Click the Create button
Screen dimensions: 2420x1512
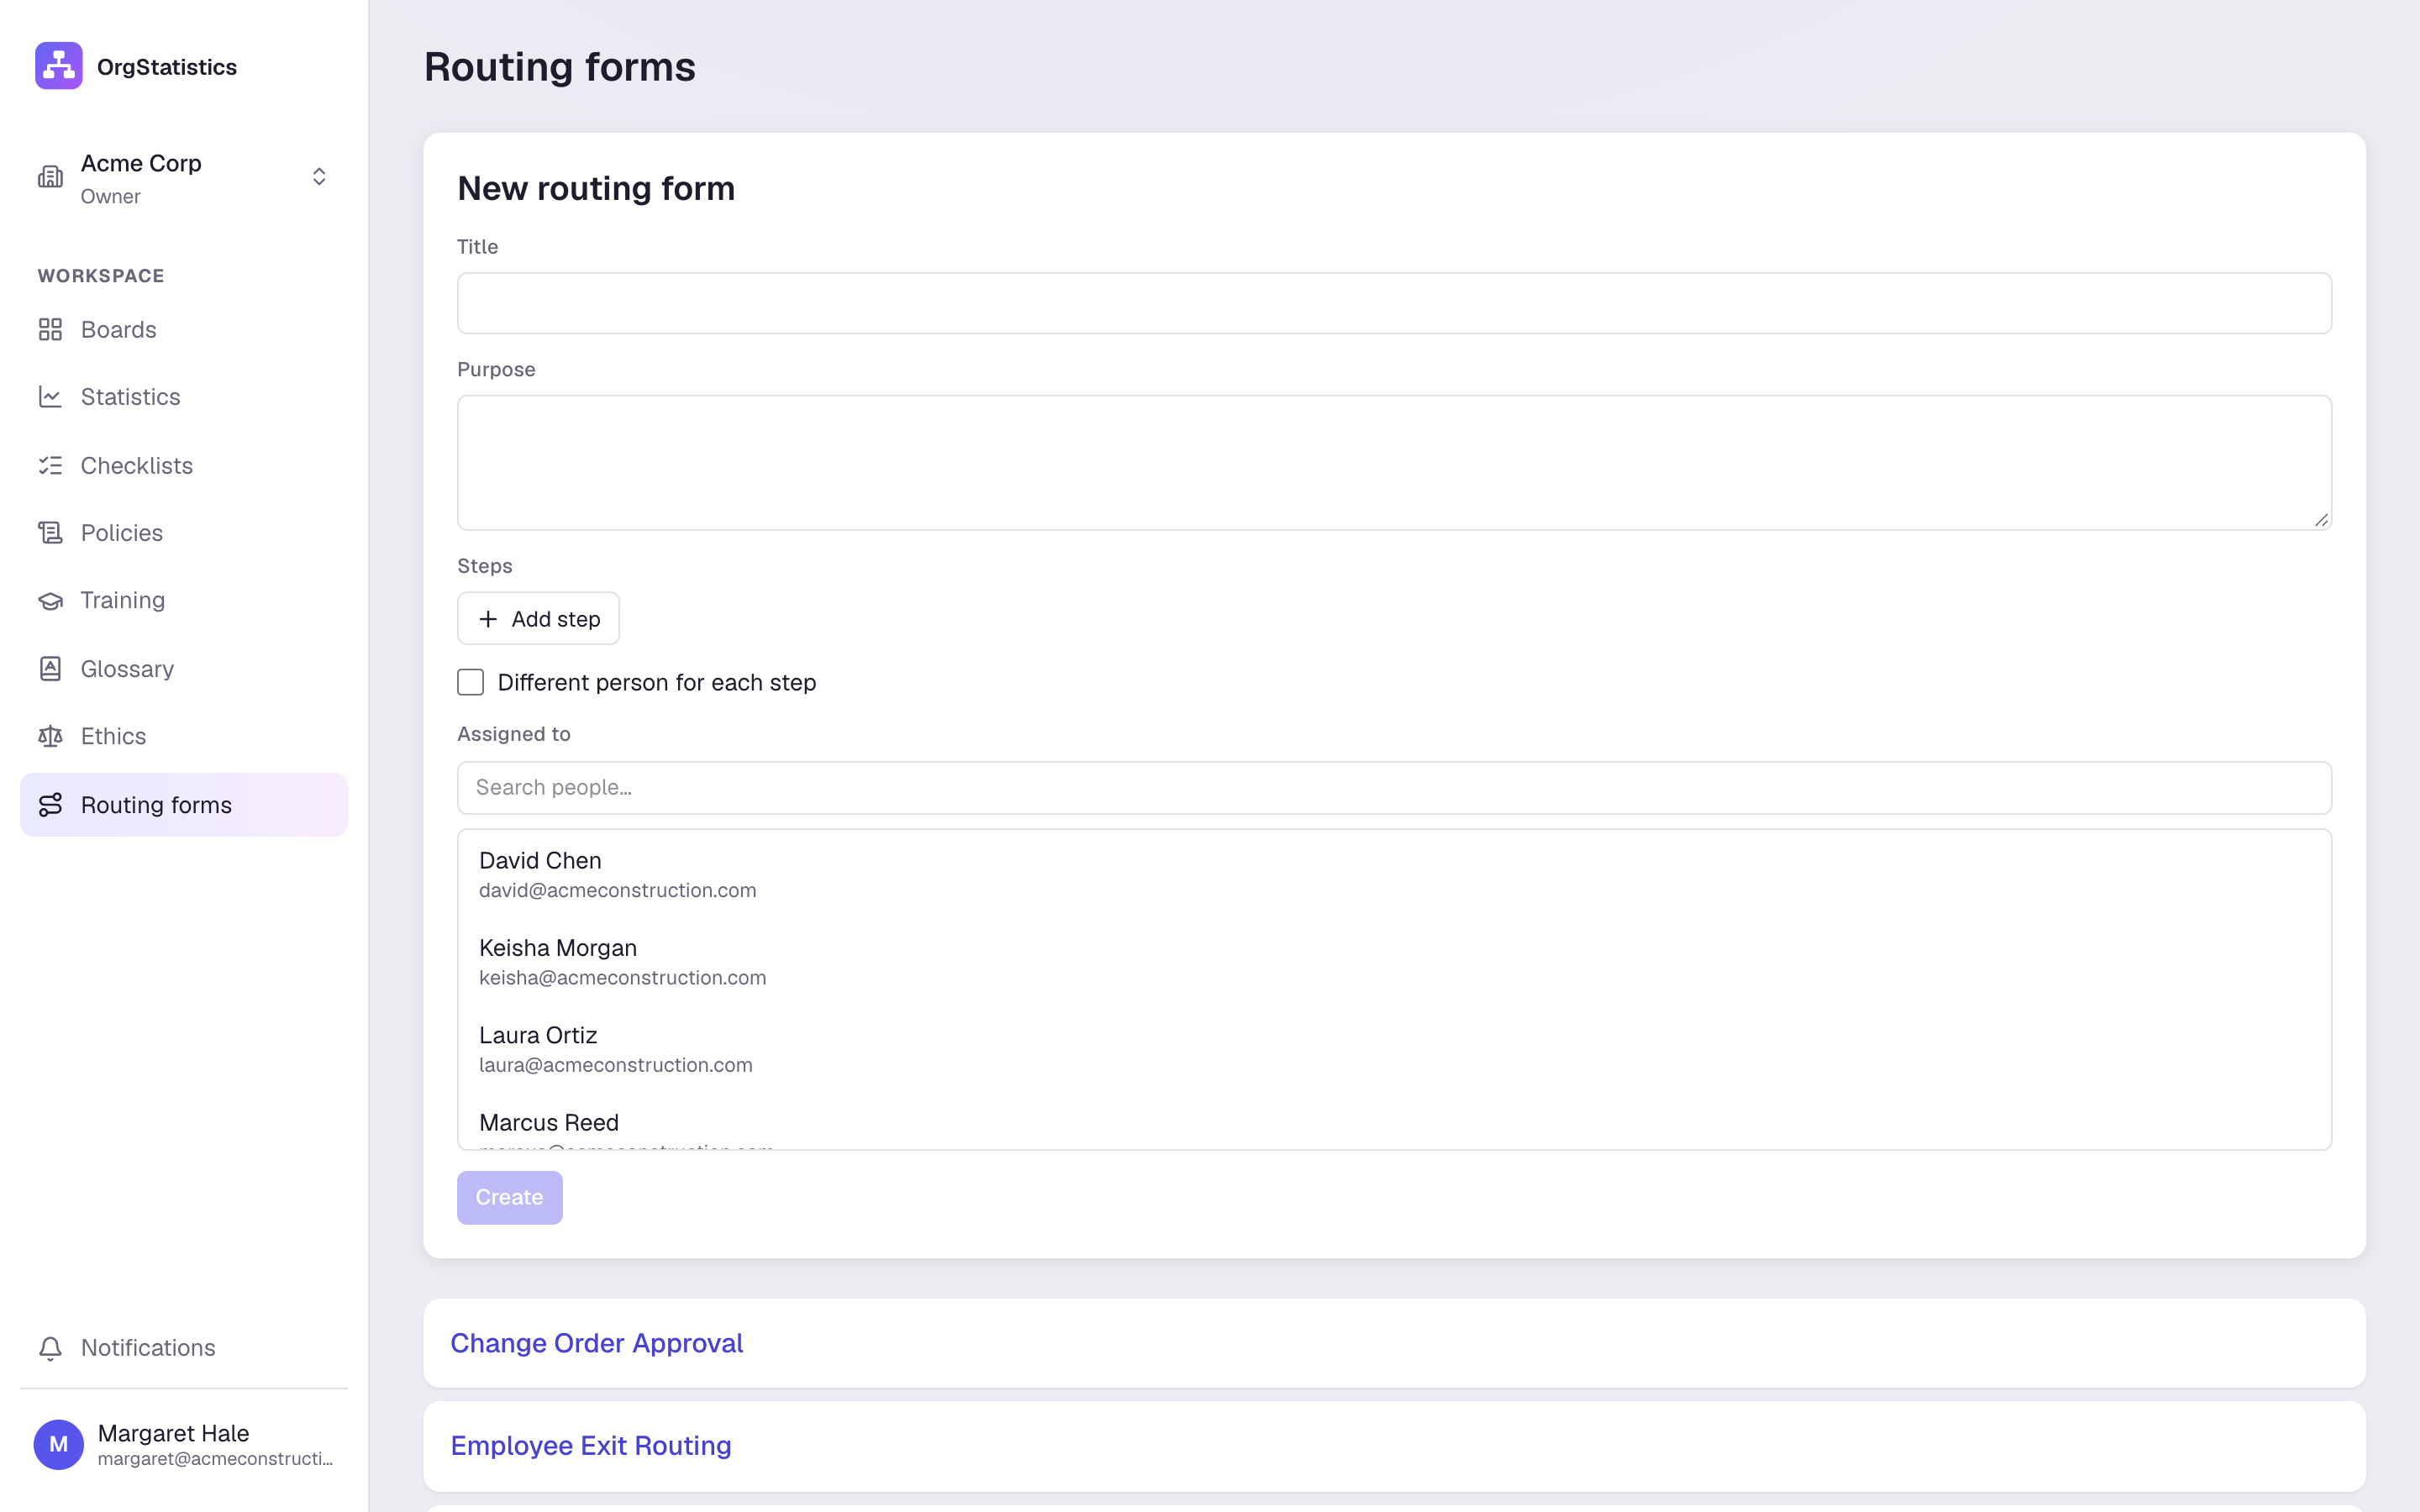[x=509, y=1197]
